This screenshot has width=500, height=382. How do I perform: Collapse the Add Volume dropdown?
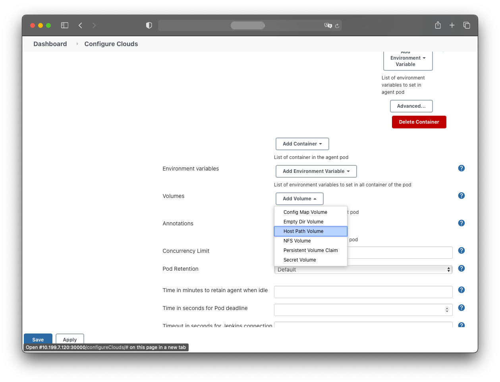coord(299,199)
